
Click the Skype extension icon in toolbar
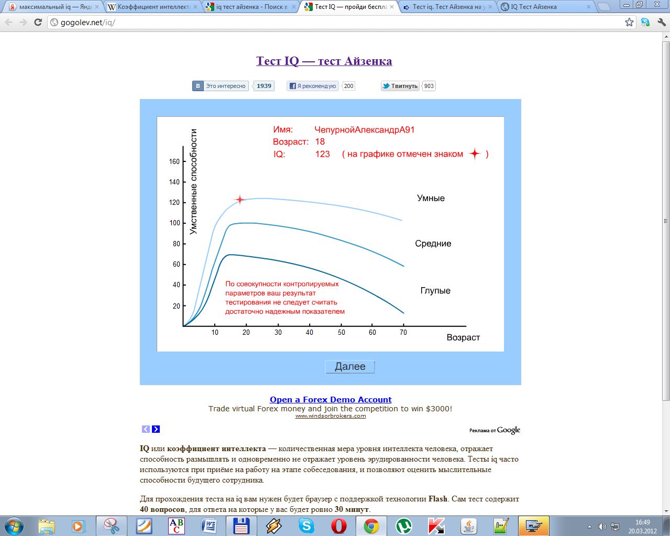645,23
